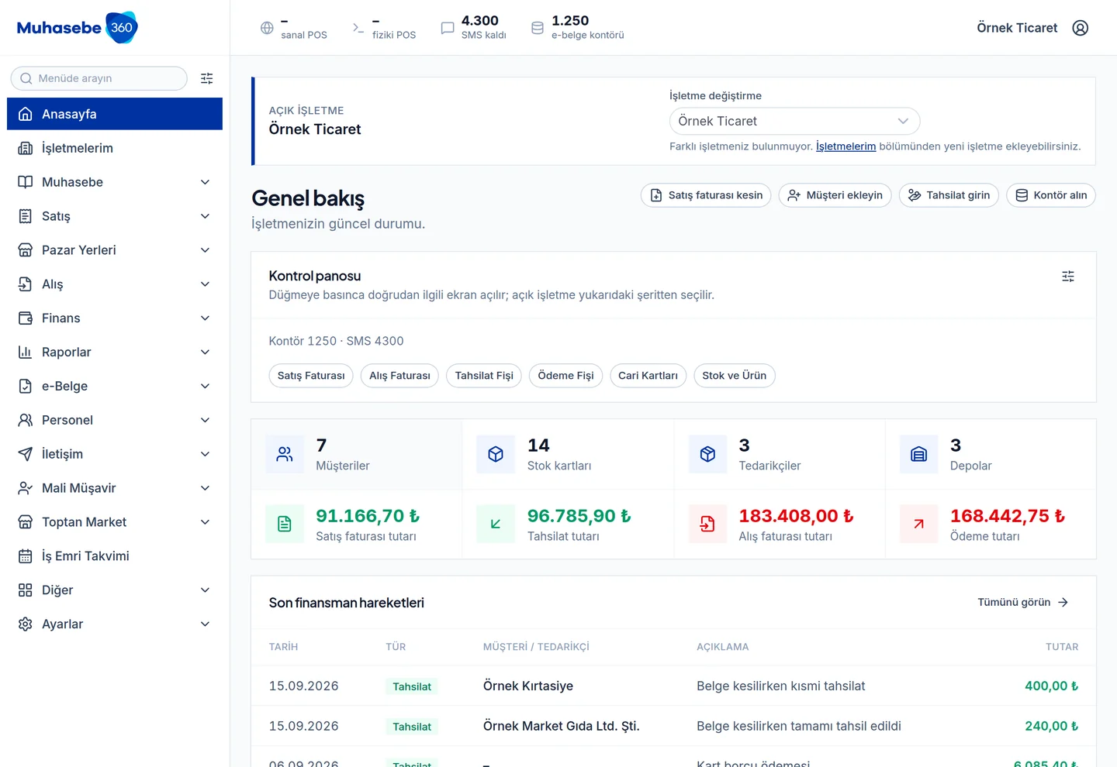This screenshot has height=767, width=1117.
Task: Expand the Finans menu section
Action: (115, 318)
